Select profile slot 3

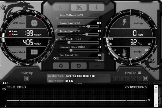pos(128,78)
